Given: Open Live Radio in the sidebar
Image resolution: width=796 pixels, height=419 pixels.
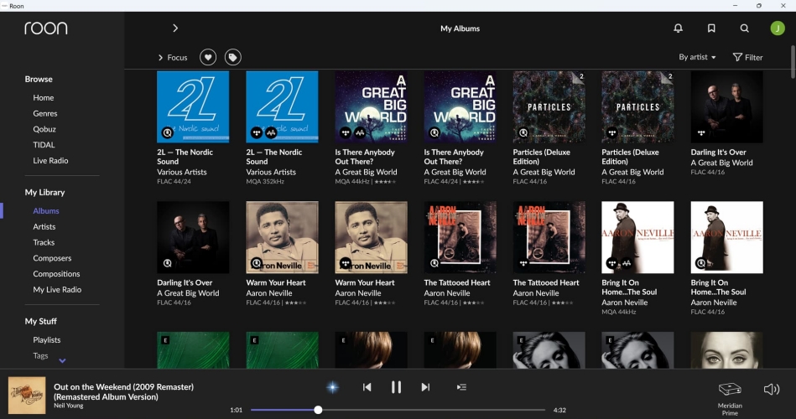Looking at the screenshot, I should 50,160.
